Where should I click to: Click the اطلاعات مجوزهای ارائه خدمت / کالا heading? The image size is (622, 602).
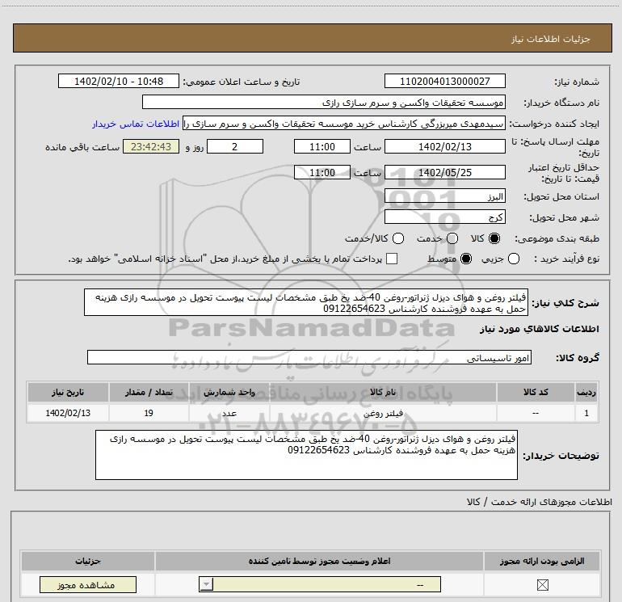539,502
